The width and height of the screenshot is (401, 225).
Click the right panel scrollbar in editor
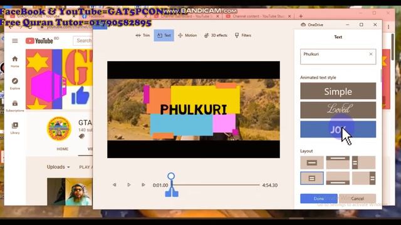[x=381, y=76]
